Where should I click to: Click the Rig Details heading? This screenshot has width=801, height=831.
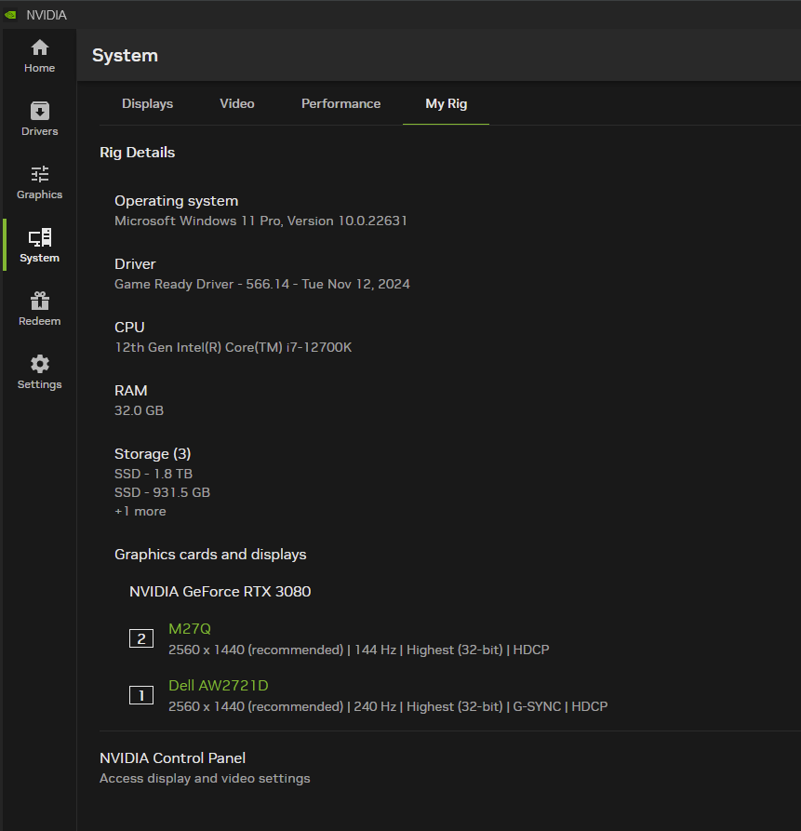click(x=137, y=153)
